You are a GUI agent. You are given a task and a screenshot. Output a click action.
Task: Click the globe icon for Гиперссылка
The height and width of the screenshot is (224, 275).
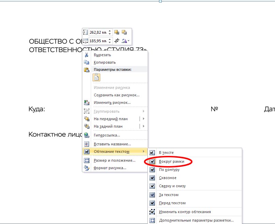pyautogui.click(x=87, y=135)
